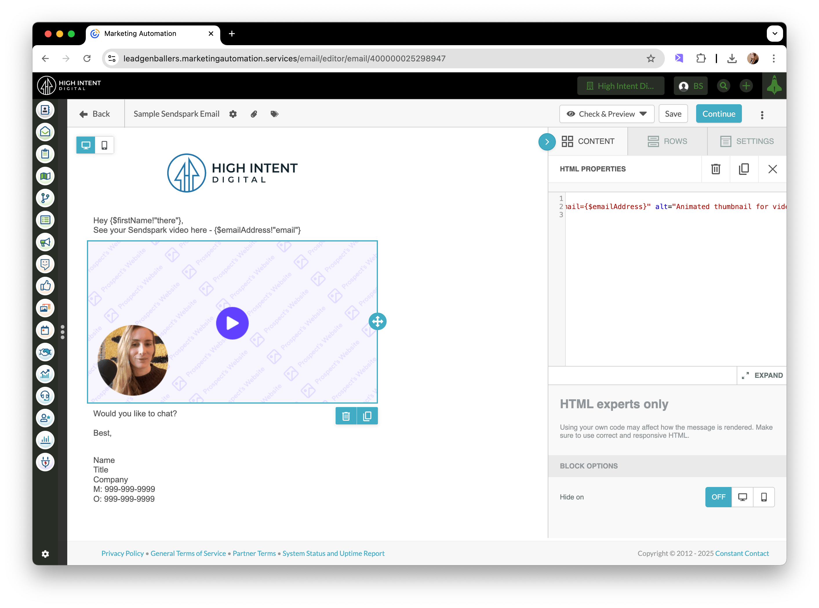This screenshot has width=819, height=608.
Task: Open the headset support sidebar icon
Action: point(45,396)
